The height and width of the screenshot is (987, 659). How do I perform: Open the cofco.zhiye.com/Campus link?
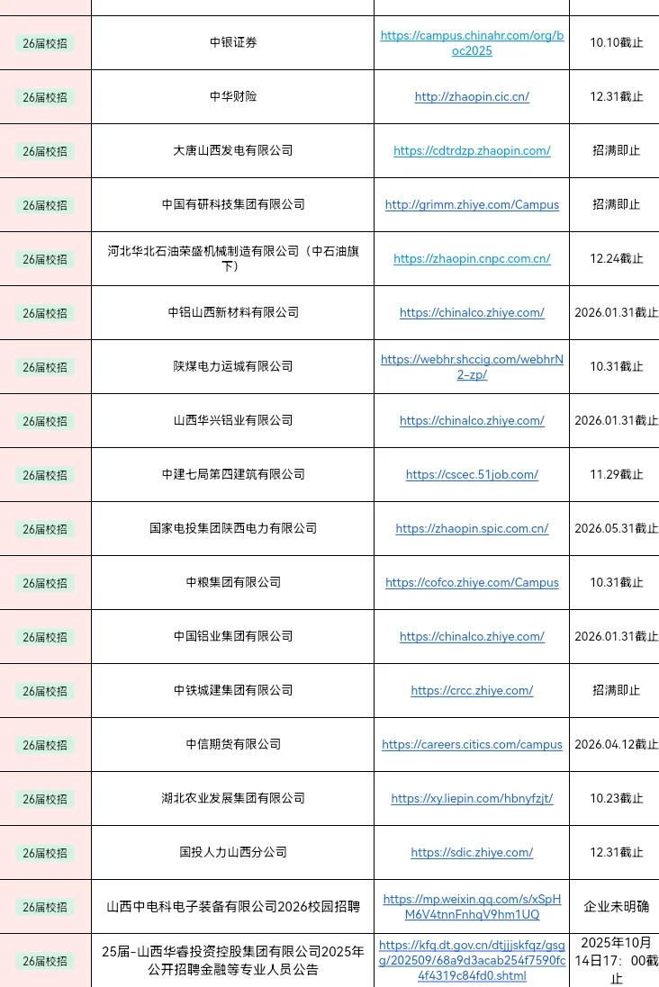(472, 583)
